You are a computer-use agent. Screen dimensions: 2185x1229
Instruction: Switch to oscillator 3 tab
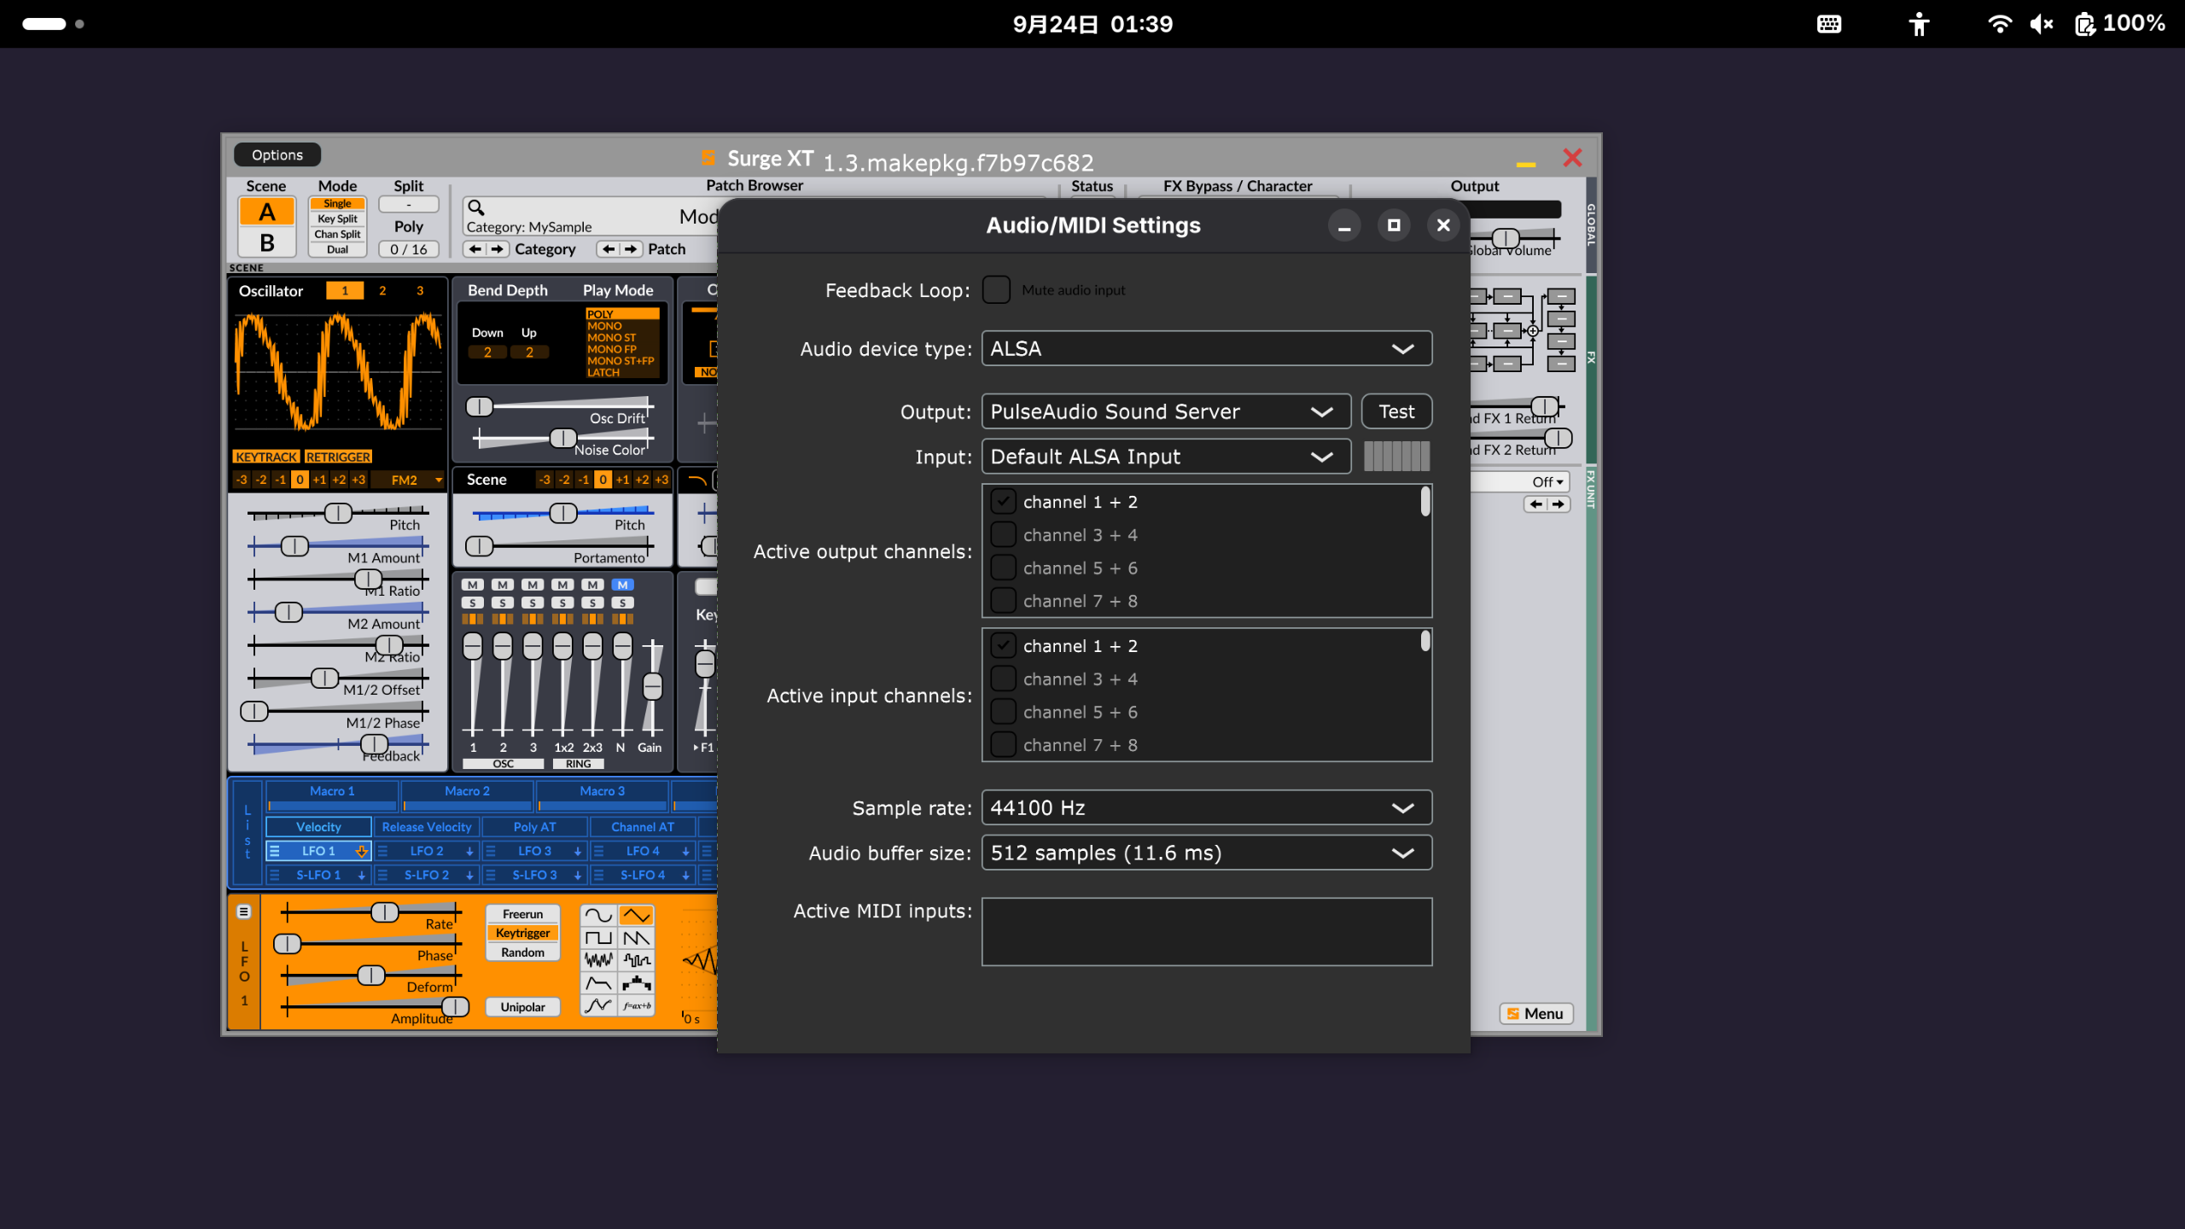[x=420, y=290]
